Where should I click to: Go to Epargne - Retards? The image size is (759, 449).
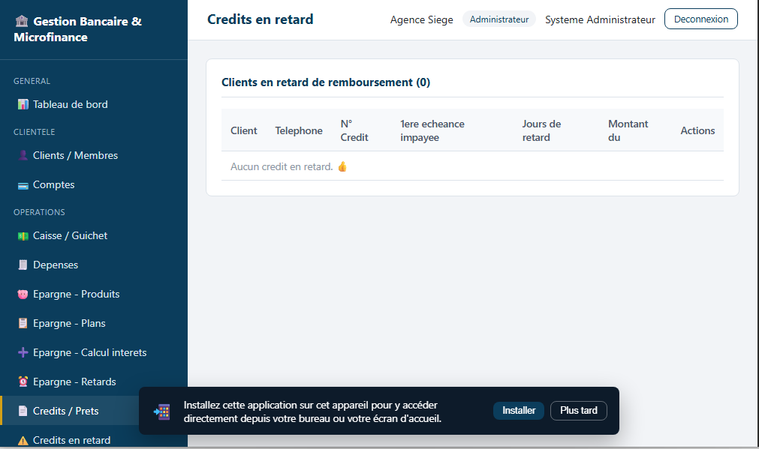point(94,382)
